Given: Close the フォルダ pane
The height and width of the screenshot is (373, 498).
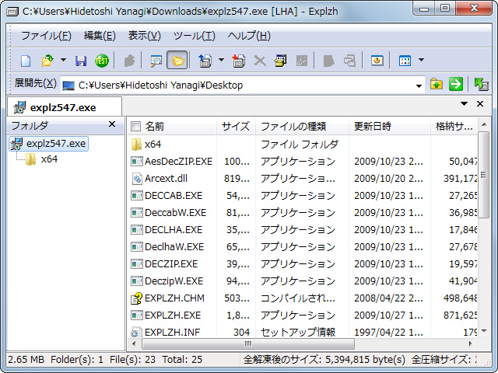Looking at the screenshot, I should (112, 124).
